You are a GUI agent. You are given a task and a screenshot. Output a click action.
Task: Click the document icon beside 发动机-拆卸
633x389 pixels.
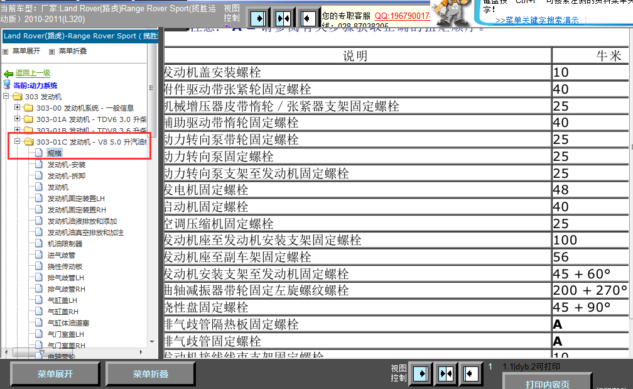pos(39,175)
